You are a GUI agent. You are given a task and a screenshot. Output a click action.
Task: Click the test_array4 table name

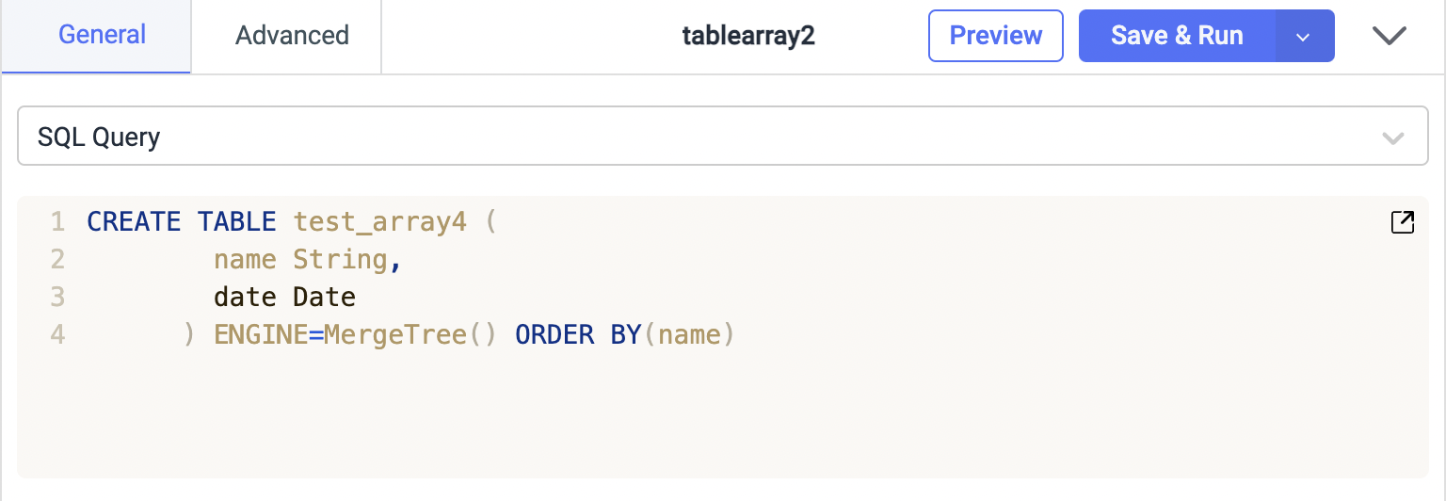point(379,222)
